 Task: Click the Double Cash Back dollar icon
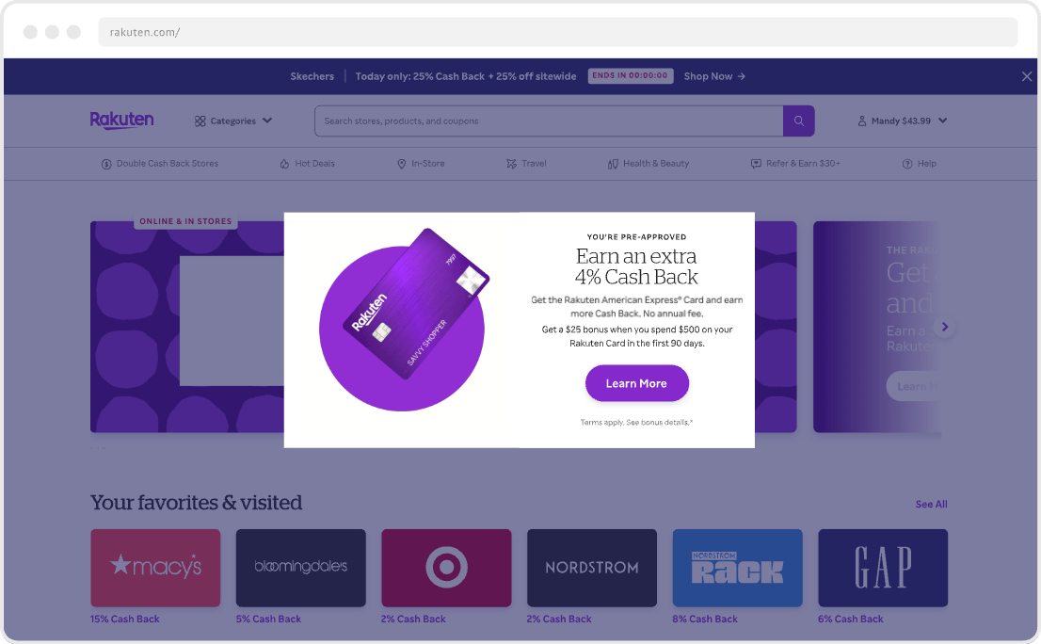106,164
